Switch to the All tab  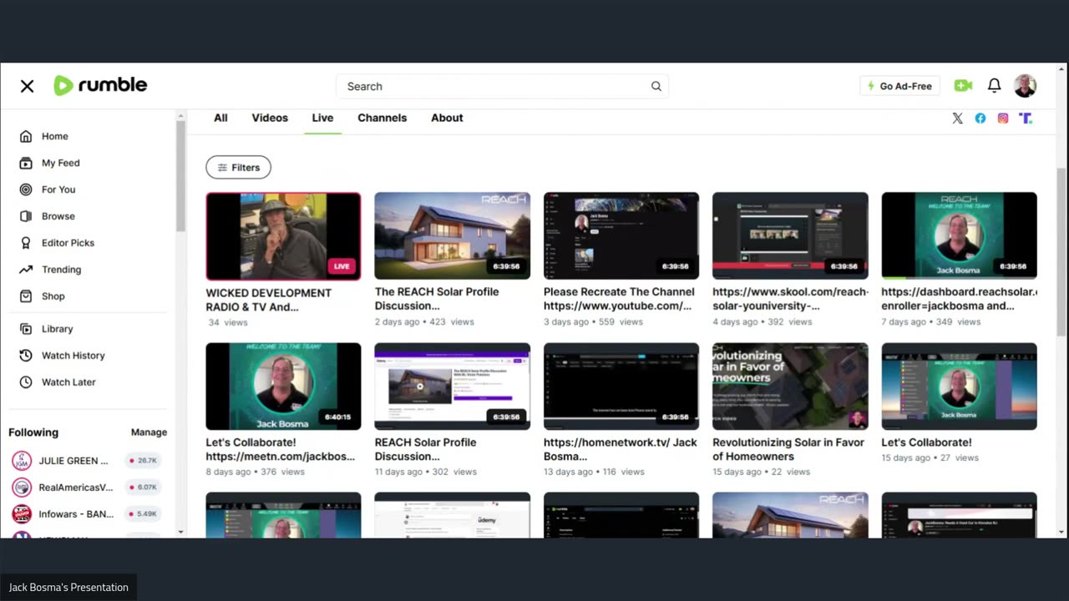coord(220,118)
